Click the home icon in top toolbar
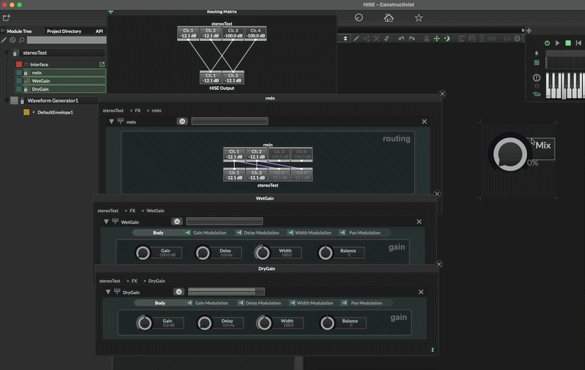 388,18
